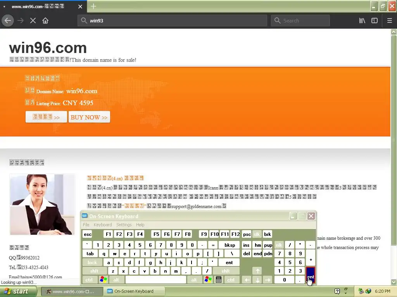Click the pup page up key

(x=268, y=245)
